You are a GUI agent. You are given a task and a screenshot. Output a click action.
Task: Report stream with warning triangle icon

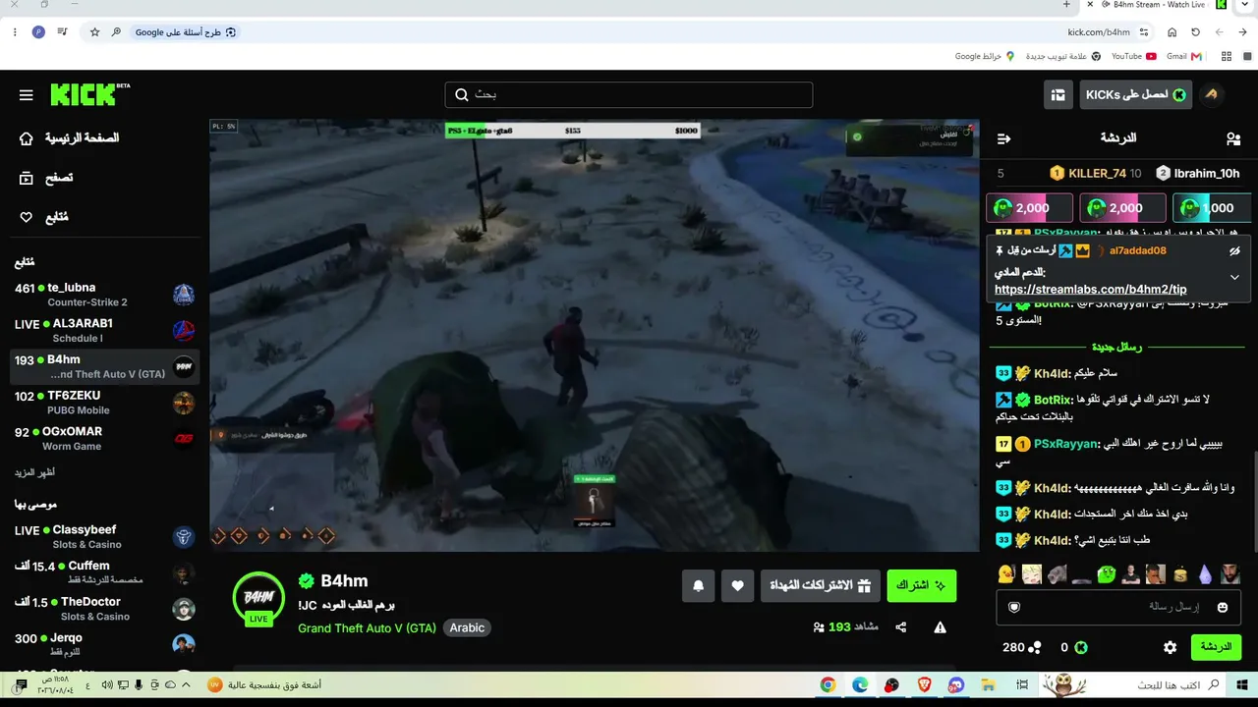click(x=940, y=627)
